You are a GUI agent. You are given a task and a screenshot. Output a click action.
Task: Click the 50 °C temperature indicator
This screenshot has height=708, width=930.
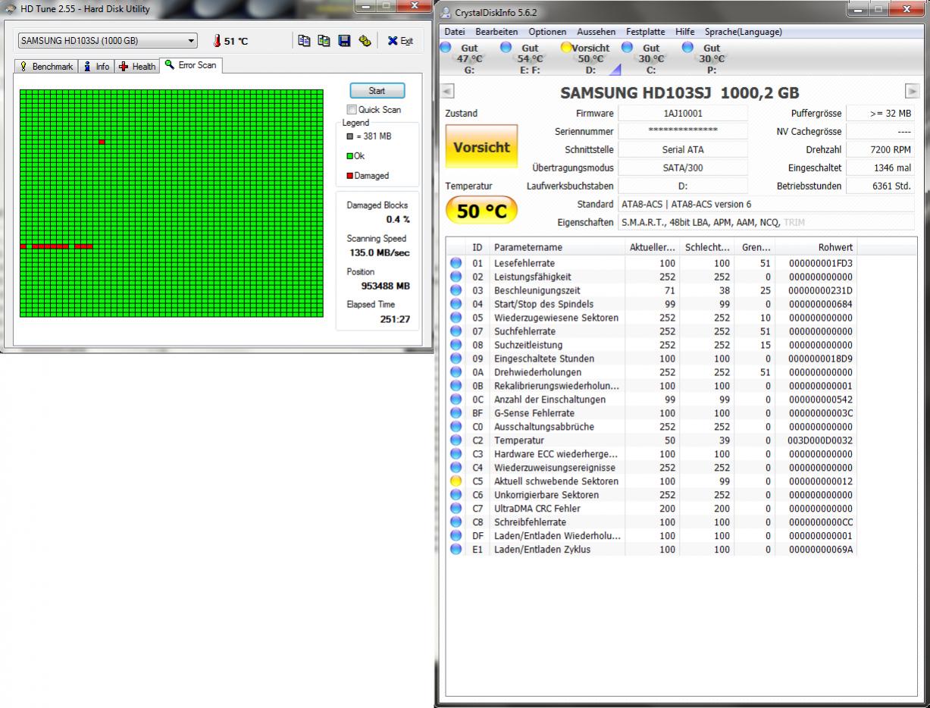tap(481, 211)
